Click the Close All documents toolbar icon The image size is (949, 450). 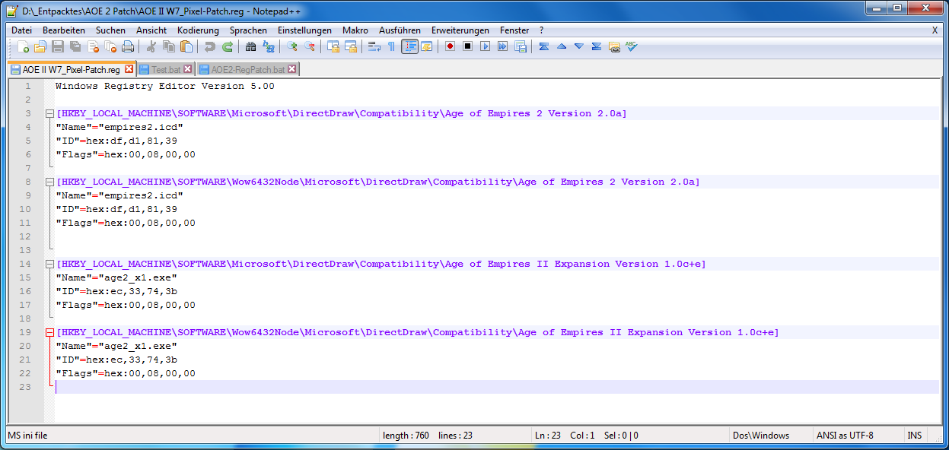(110, 46)
